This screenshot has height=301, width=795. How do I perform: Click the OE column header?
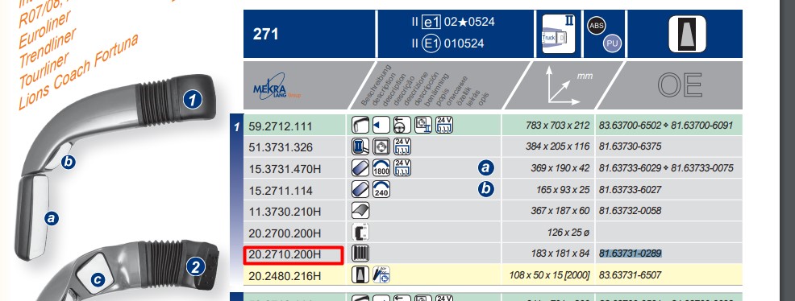point(679,85)
